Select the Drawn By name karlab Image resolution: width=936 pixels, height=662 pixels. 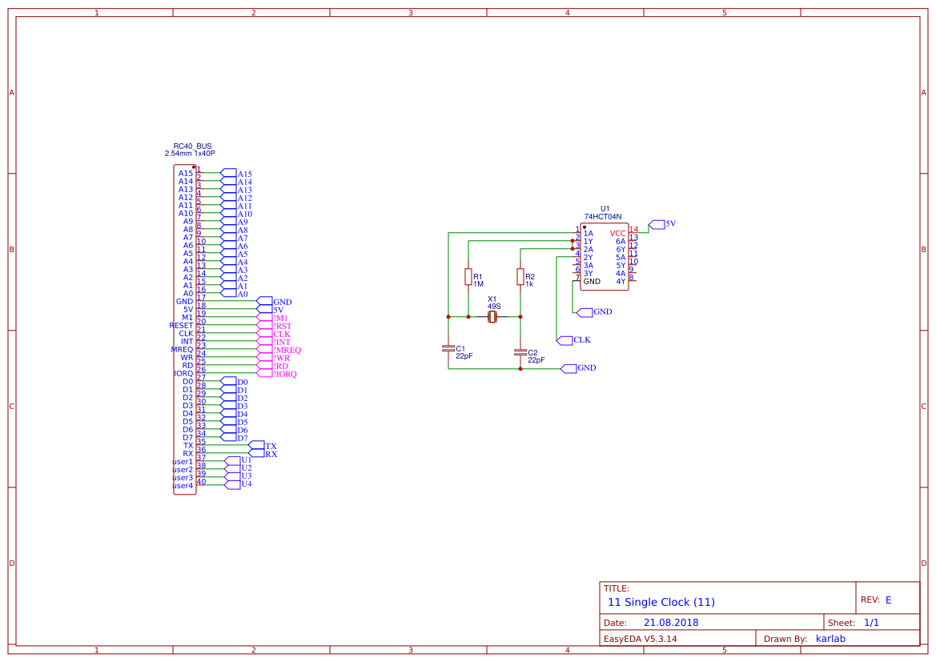click(830, 638)
